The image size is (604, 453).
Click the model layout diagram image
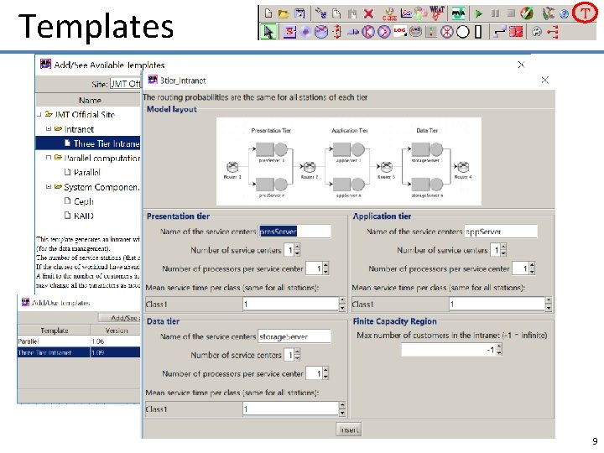(349, 161)
